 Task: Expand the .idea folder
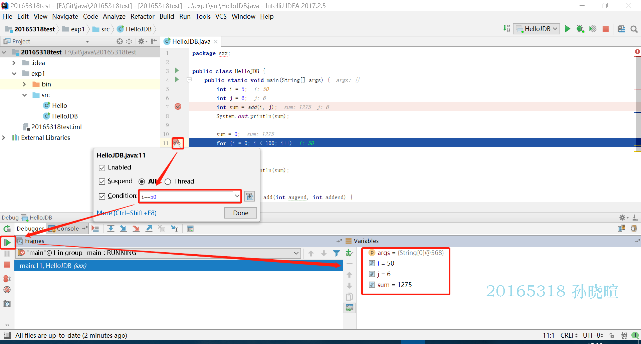tap(14, 63)
